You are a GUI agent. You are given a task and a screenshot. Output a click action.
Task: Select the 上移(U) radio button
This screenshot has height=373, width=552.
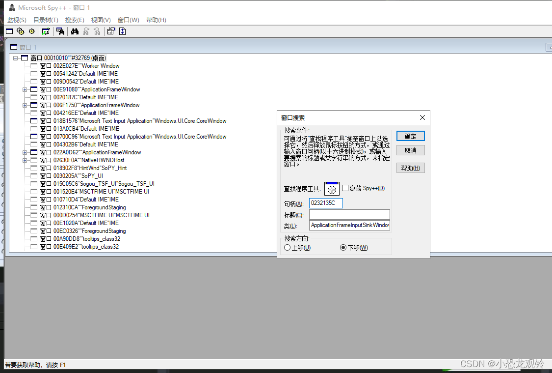(x=287, y=248)
